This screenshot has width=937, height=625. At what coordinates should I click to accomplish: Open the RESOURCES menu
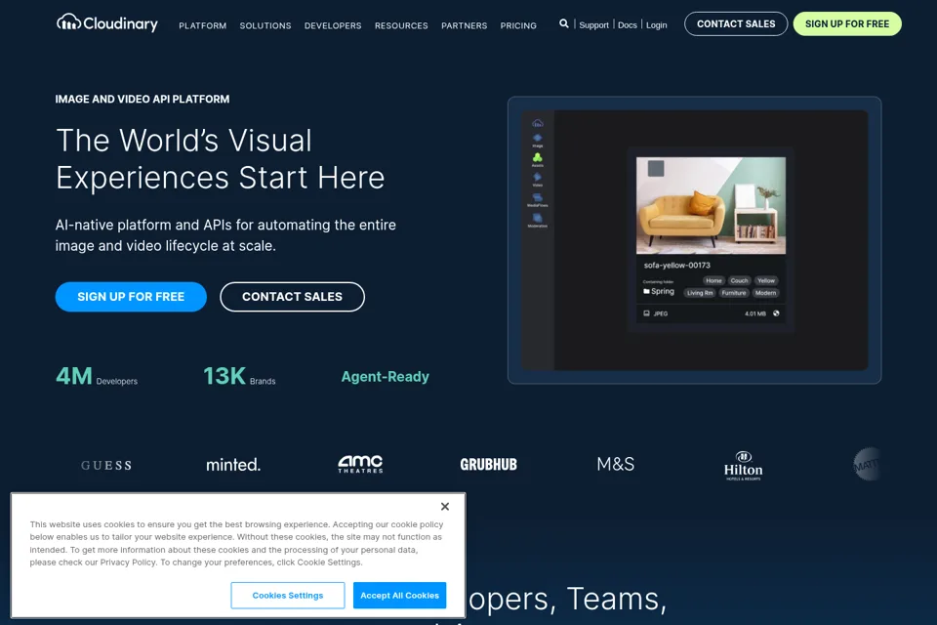tap(401, 25)
